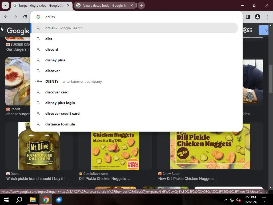Open the Mt. Olive Hamburger Dill Chips image
273x205 pixels.
point(39,146)
